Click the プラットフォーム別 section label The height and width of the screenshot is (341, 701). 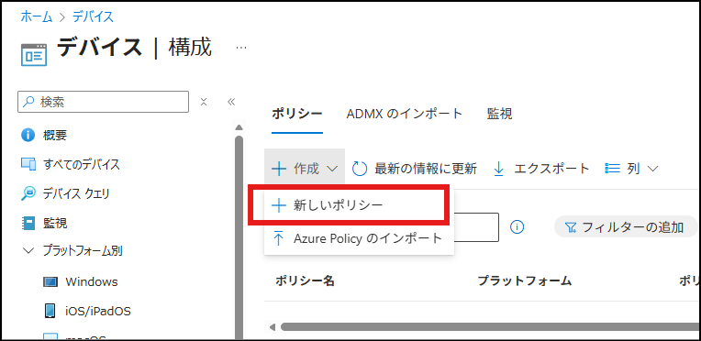pyautogui.click(x=83, y=251)
